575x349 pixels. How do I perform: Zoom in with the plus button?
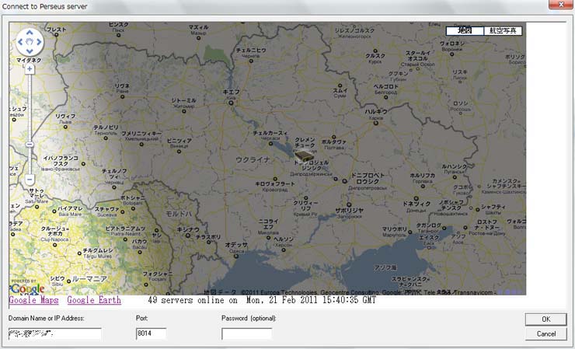coord(30,69)
